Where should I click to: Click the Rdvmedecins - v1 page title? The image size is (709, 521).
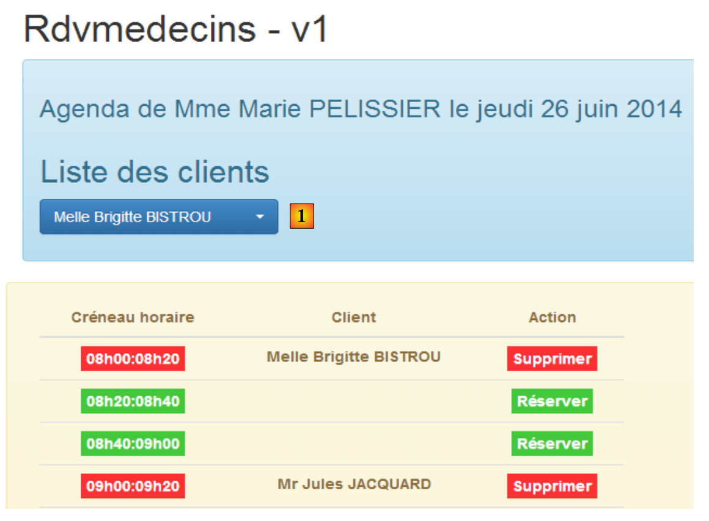176,28
